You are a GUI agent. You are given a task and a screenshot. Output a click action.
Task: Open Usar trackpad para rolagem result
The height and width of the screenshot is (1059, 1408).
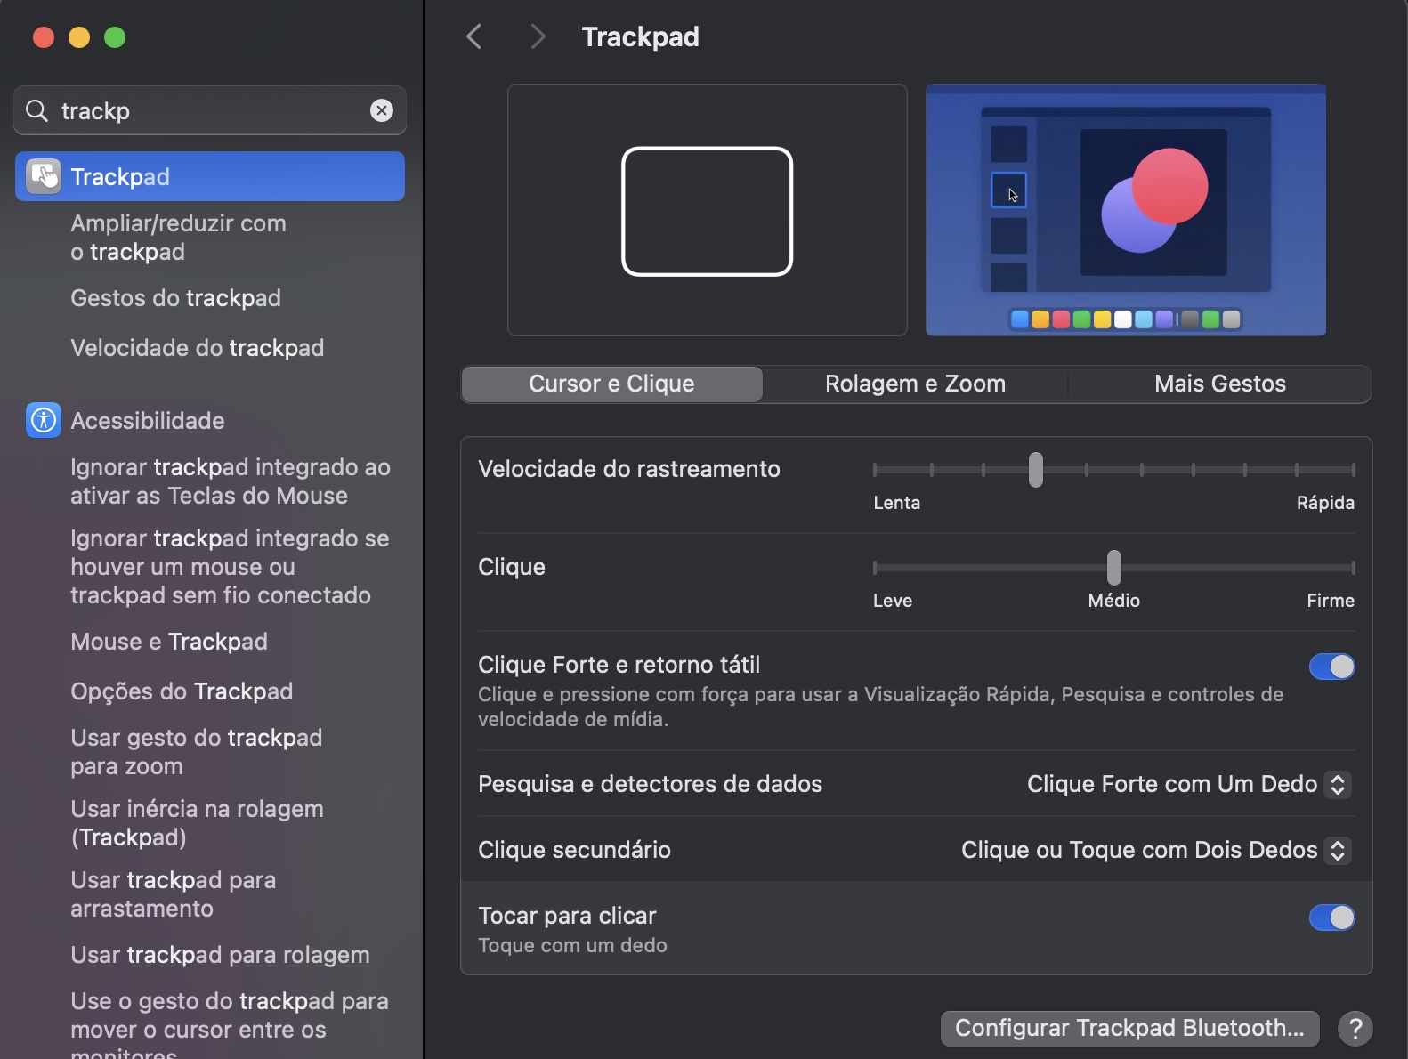pyautogui.click(x=220, y=955)
